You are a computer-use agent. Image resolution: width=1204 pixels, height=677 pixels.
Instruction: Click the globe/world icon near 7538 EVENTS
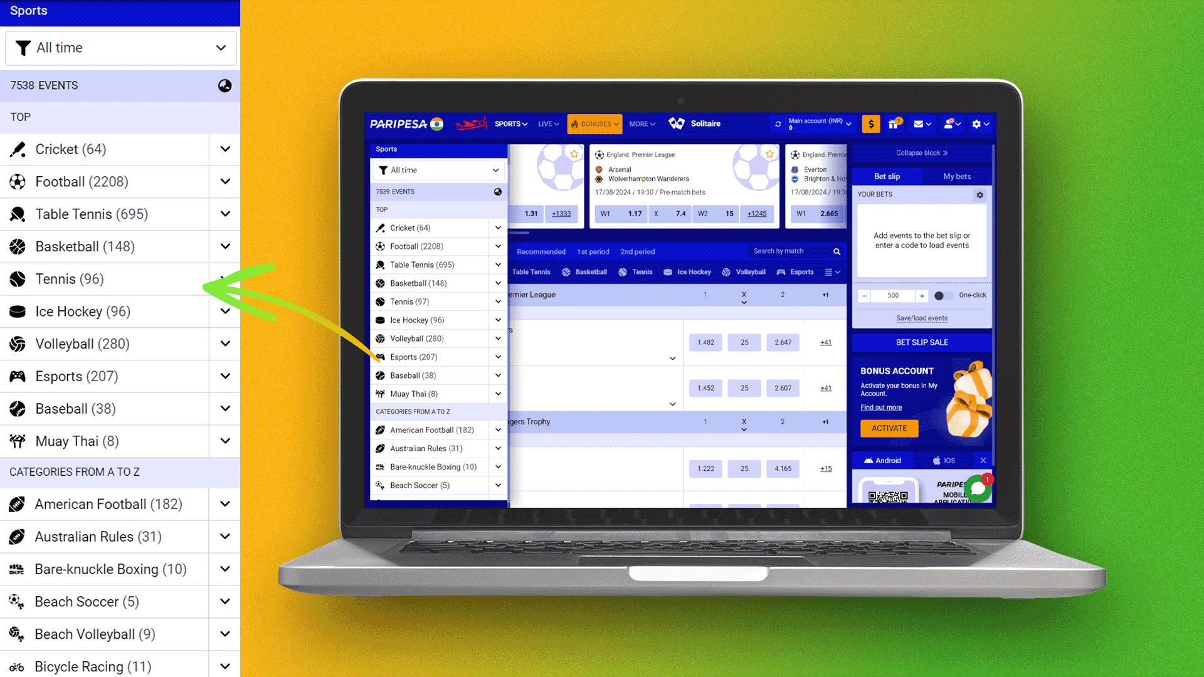point(223,85)
